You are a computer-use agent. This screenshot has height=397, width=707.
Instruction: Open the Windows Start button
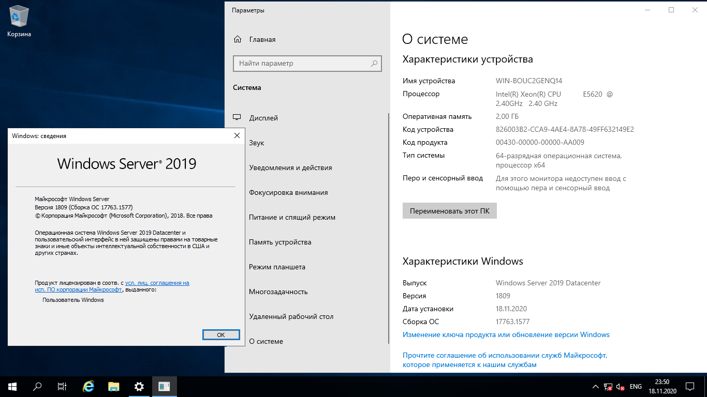tap(12, 386)
